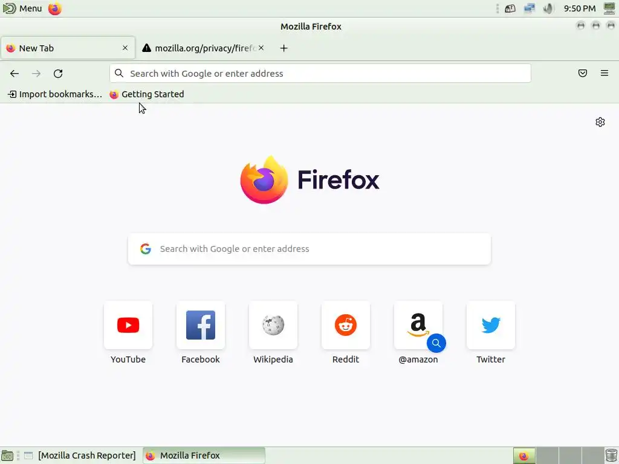Screen dimensions: 619x464
Task: Click the clock showing 9:50 PM
Action: (x=580, y=8)
